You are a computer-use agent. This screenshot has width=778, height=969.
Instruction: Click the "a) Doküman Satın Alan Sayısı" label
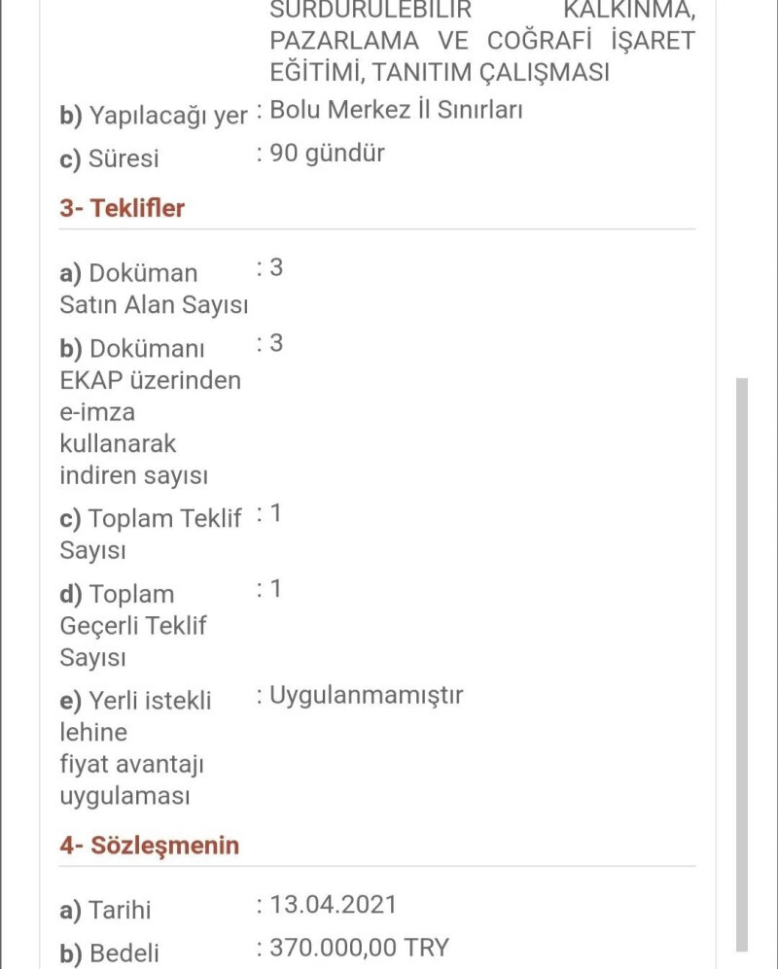[x=153, y=289]
